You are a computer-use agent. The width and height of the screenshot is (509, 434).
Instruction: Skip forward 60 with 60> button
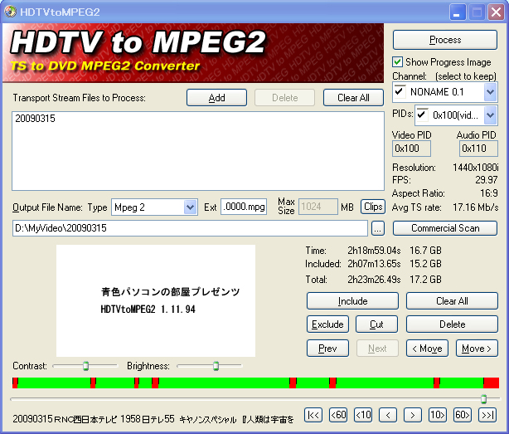pos(463,415)
